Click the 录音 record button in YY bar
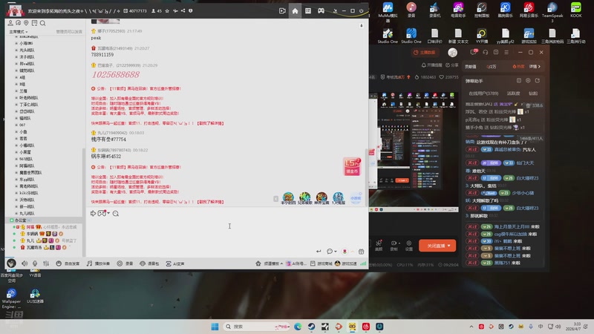This screenshot has height=334, width=594. 125,263
